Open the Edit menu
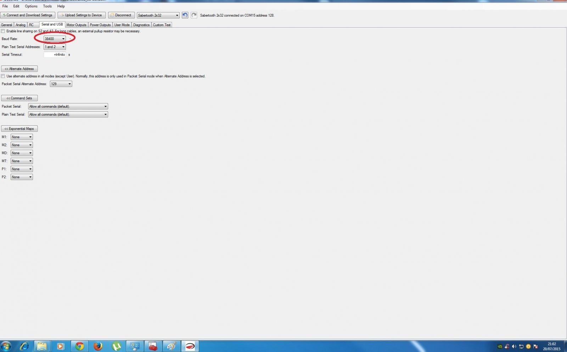The width and height of the screenshot is (567, 352). coord(16,6)
